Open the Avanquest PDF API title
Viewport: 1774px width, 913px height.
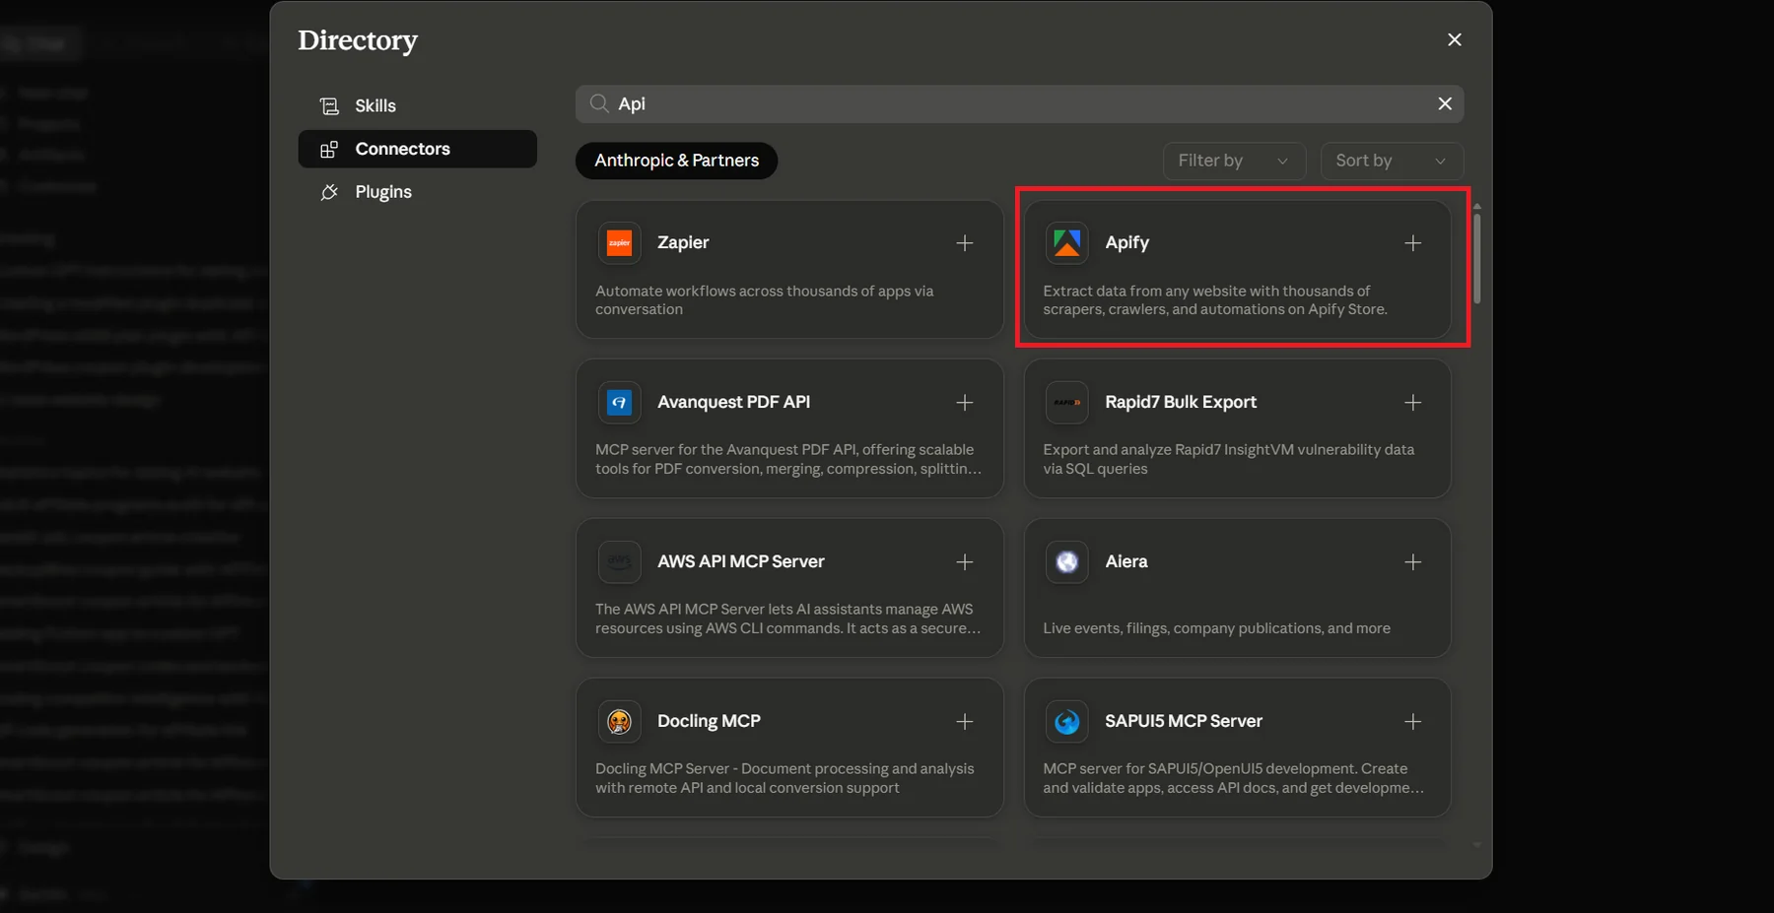pyautogui.click(x=733, y=402)
